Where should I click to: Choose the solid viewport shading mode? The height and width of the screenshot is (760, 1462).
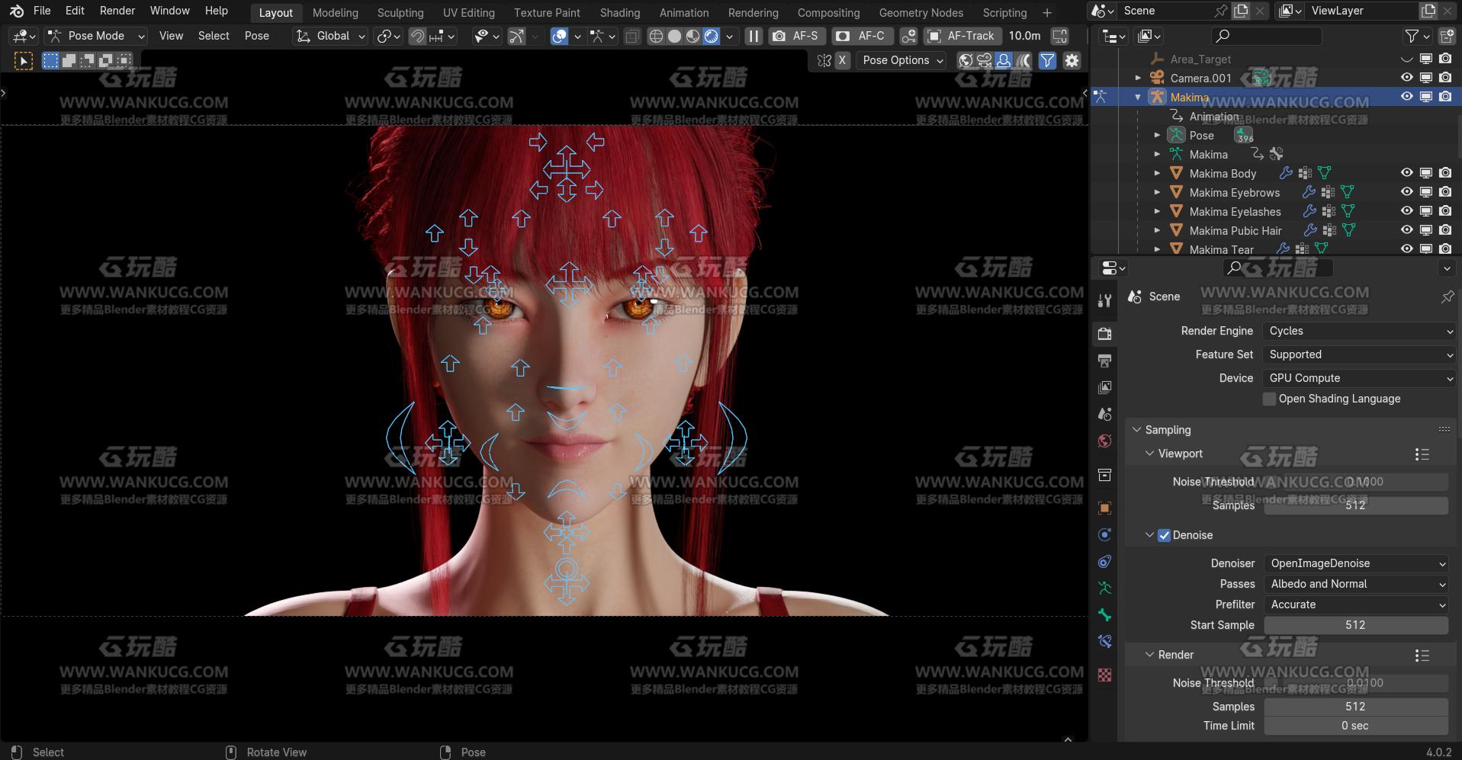point(674,36)
